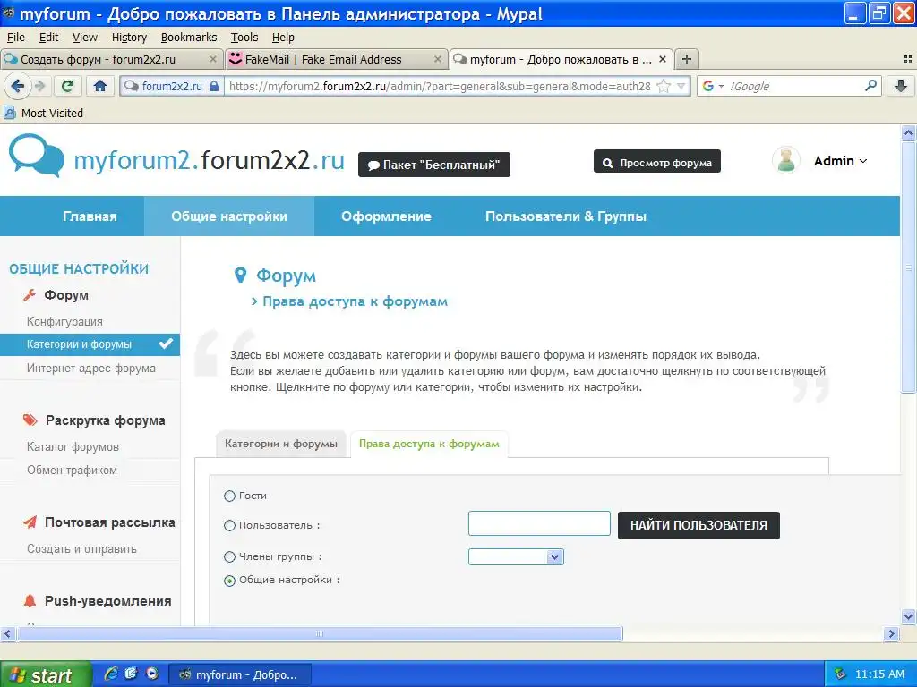
Task: Open the View menu
Action: coord(85,38)
